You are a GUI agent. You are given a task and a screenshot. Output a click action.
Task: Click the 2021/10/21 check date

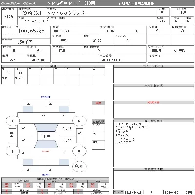coord(133,192)
